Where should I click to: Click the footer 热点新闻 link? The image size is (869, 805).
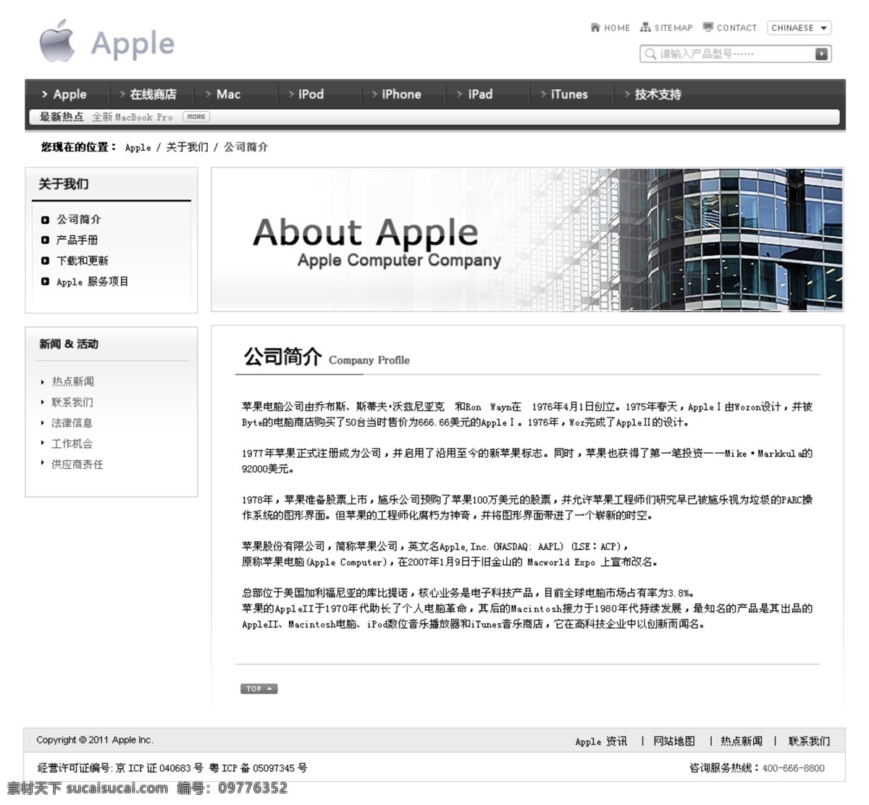(x=742, y=741)
